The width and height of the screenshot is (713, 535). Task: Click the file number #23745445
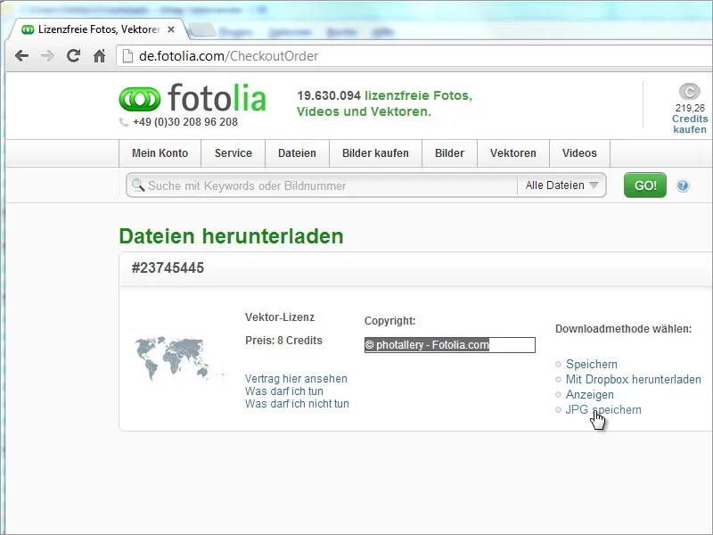(x=168, y=268)
